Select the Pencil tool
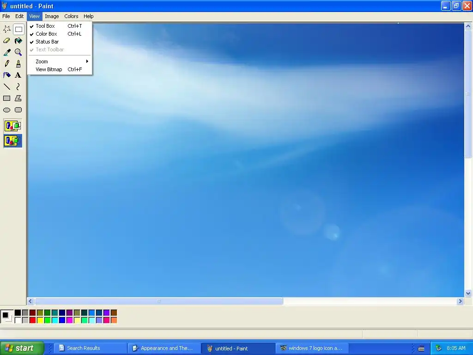This screenshot has height=355, width=473. 6,64
